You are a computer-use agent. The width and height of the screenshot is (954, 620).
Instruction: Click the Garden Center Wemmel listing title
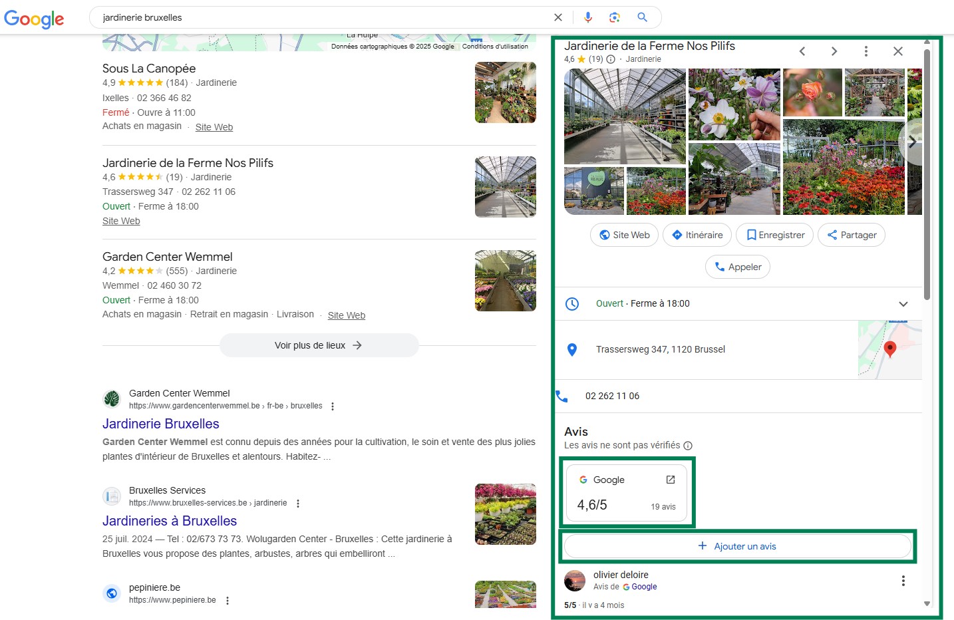(x=168, y=257)
